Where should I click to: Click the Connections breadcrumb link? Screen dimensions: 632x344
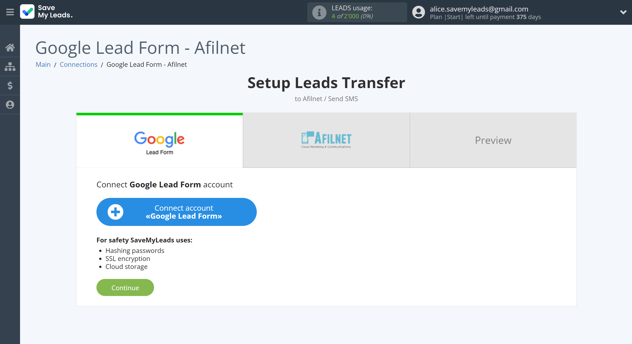point(78,64)
